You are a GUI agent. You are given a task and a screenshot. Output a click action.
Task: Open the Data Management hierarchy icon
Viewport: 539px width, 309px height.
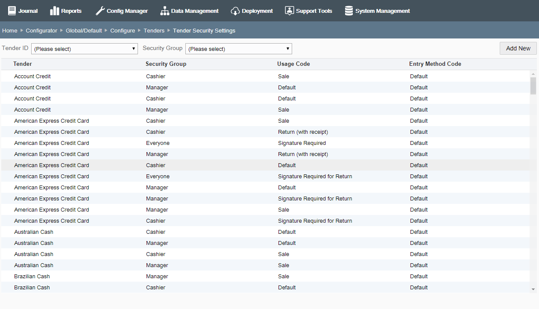[x=164, y=10]
